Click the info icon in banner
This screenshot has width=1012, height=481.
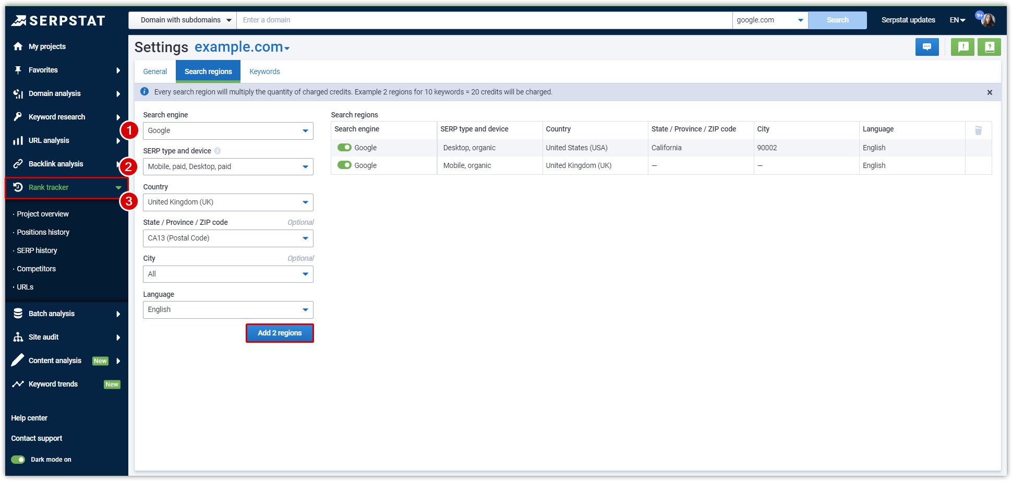pos(144,91)
